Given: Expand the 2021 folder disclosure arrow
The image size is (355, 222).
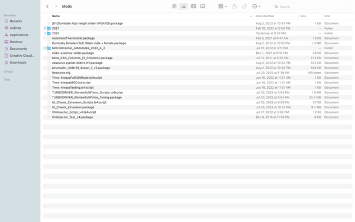Looking at the screenshot, I should pos(45,28).
